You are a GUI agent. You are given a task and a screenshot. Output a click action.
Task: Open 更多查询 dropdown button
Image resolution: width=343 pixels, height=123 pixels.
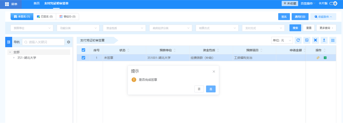pyautogui.click(x=326, y=28)
